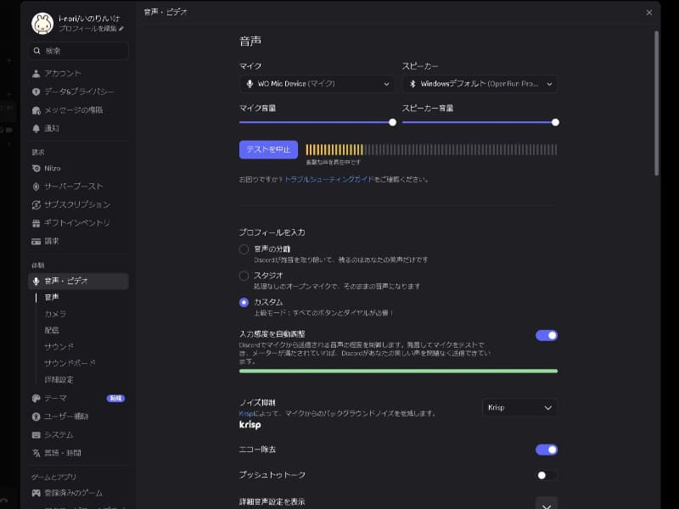
Task: Enable the プッシュトゥトーク switch
Action: click(547, 475)
